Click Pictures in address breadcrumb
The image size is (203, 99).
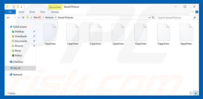coord(49,18)
